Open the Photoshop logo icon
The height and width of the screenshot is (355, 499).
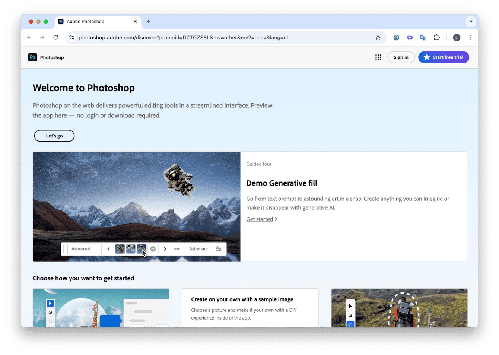(x=33, y=57)
